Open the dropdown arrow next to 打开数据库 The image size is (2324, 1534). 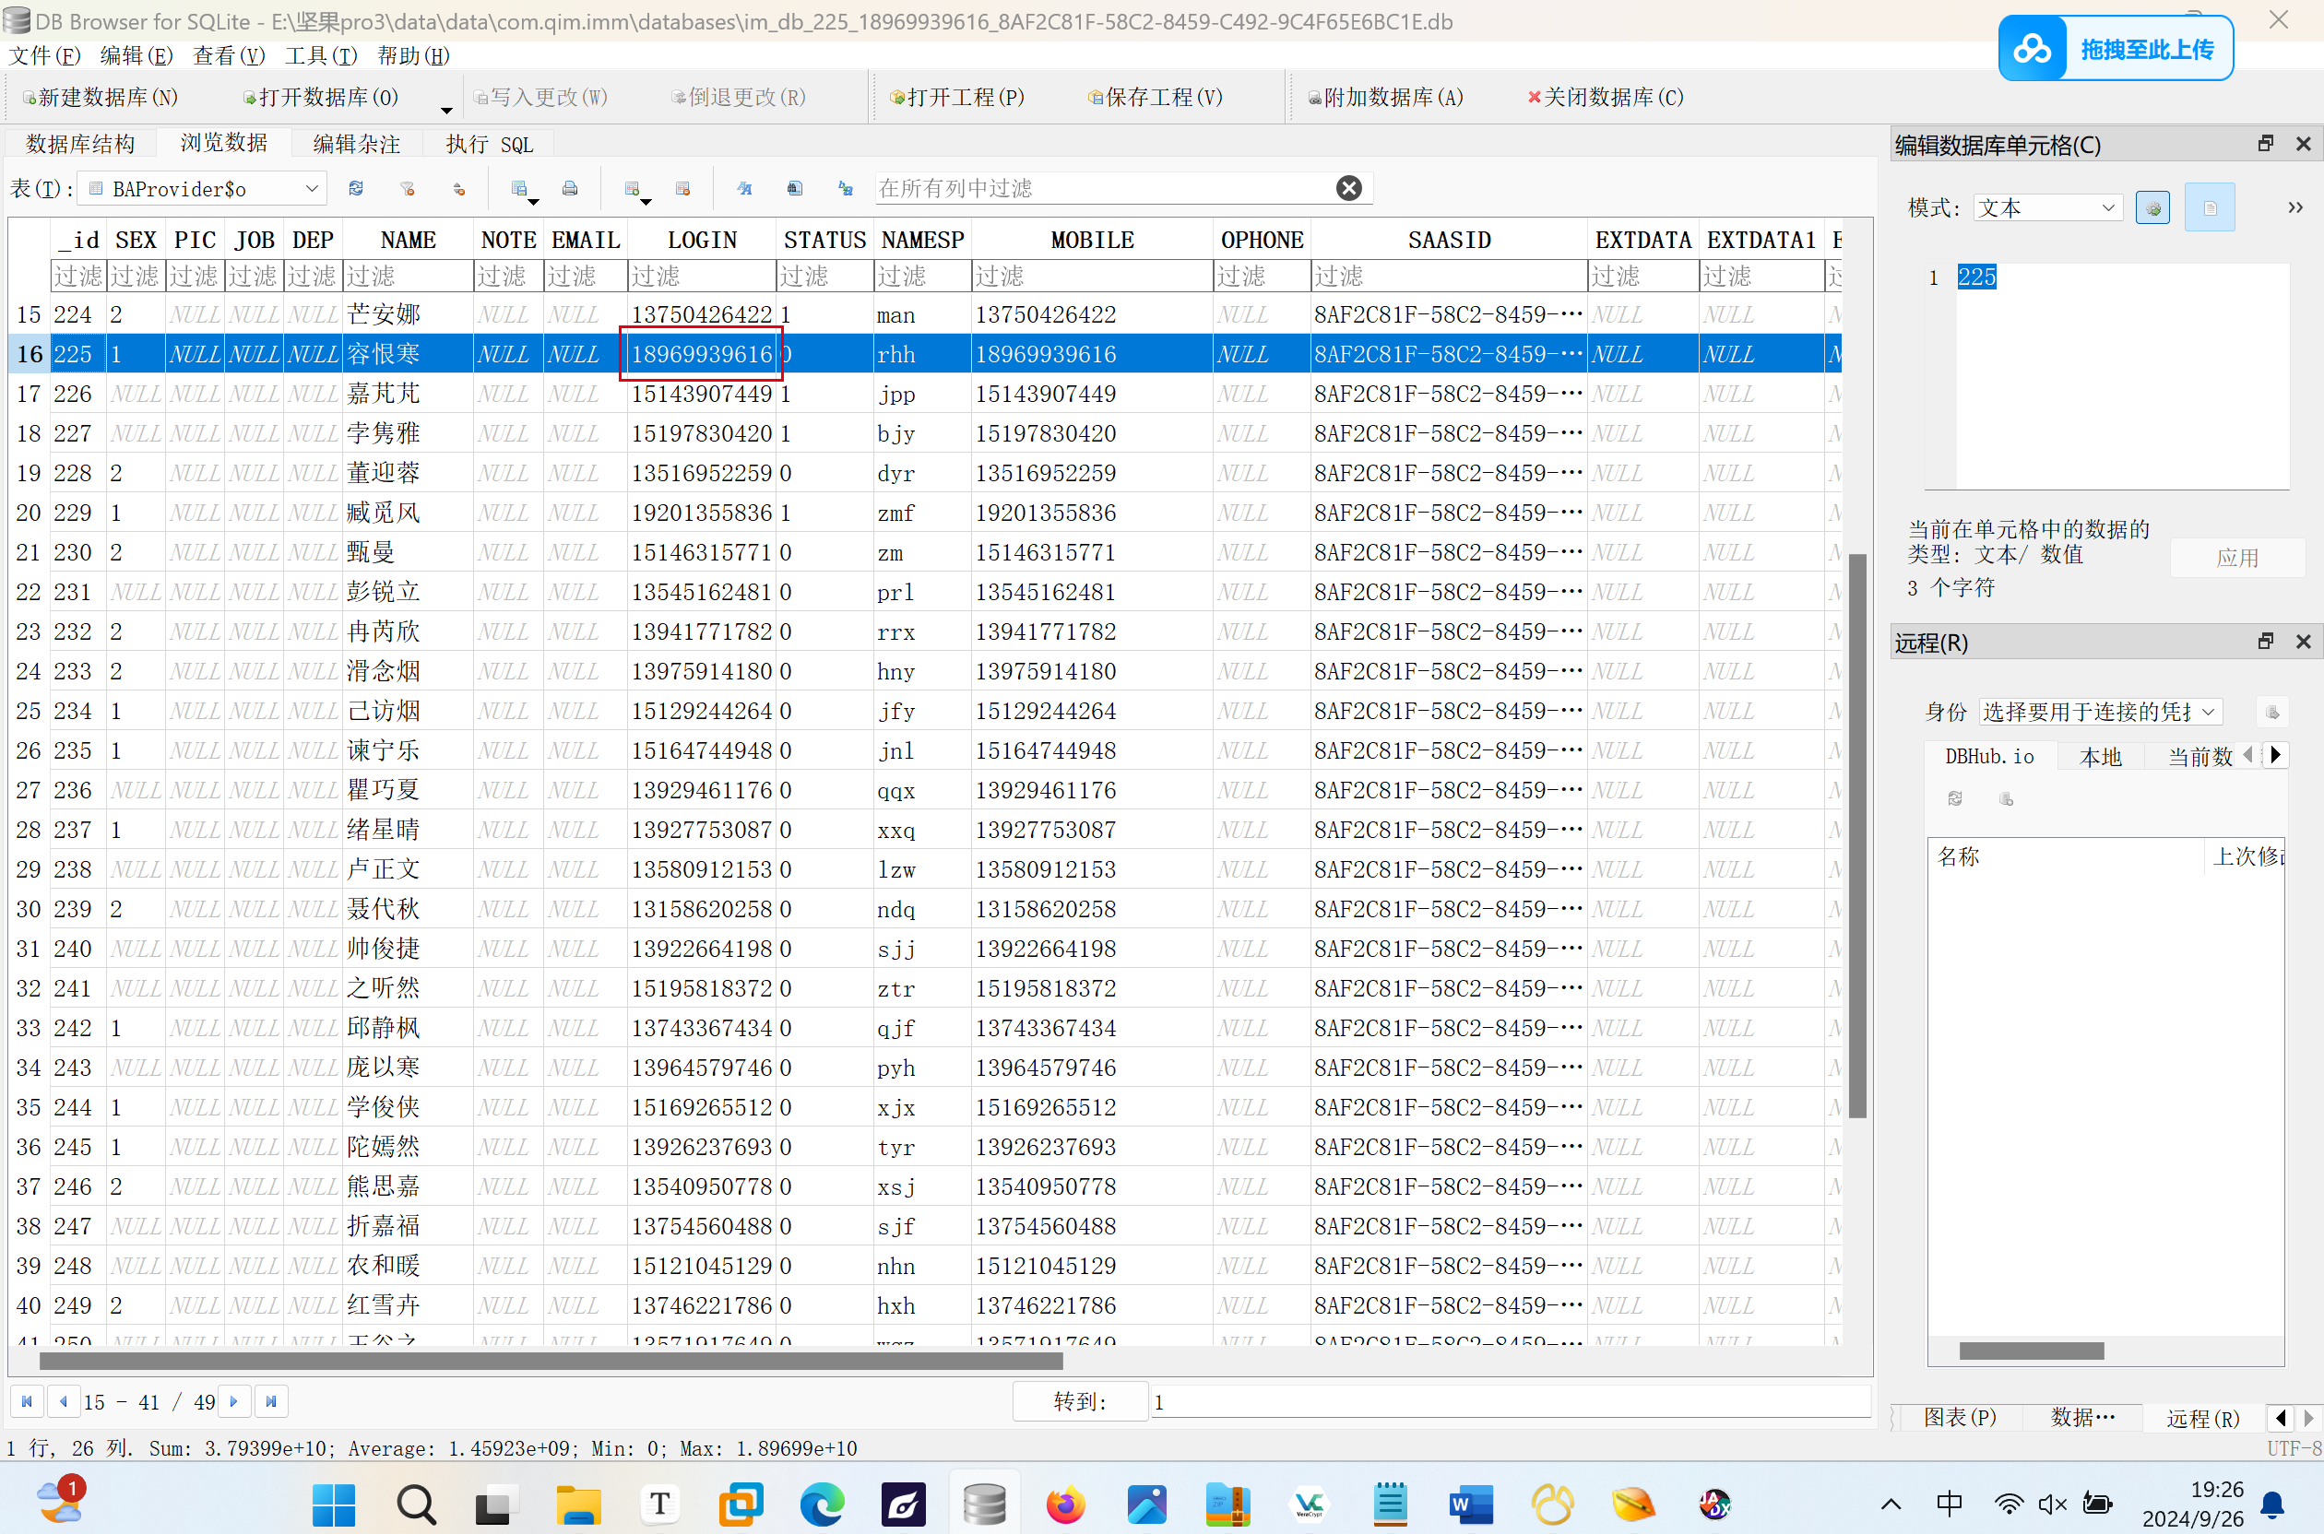(x=446, y=109)
